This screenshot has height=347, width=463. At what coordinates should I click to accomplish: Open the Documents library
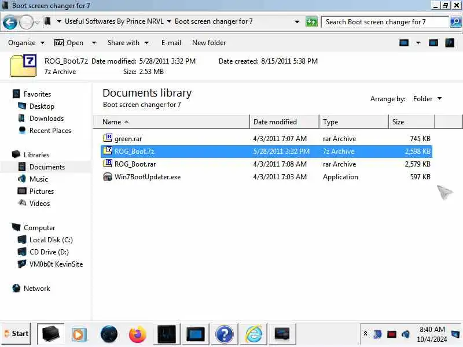tap(47, 167)
